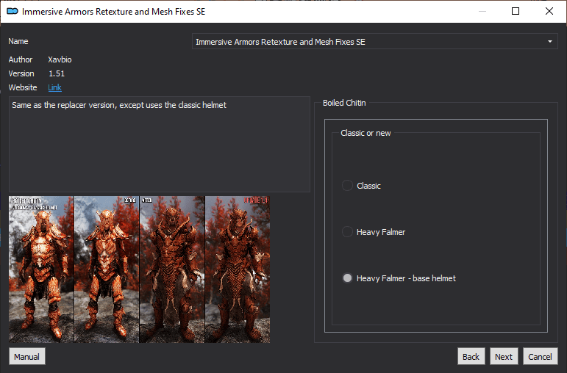Cancel the installer dialog
Image resolution: width=567 pixels, height=373 pixels.
click(x=540, y=357)
